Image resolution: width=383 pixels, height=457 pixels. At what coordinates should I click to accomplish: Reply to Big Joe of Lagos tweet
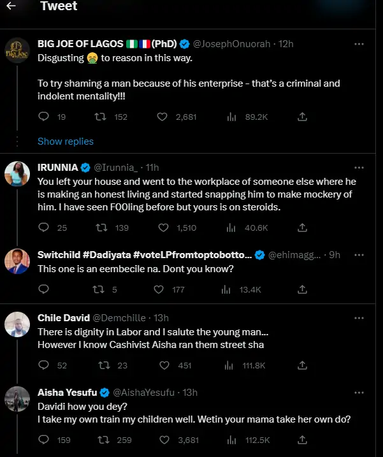tap(44, 117)
